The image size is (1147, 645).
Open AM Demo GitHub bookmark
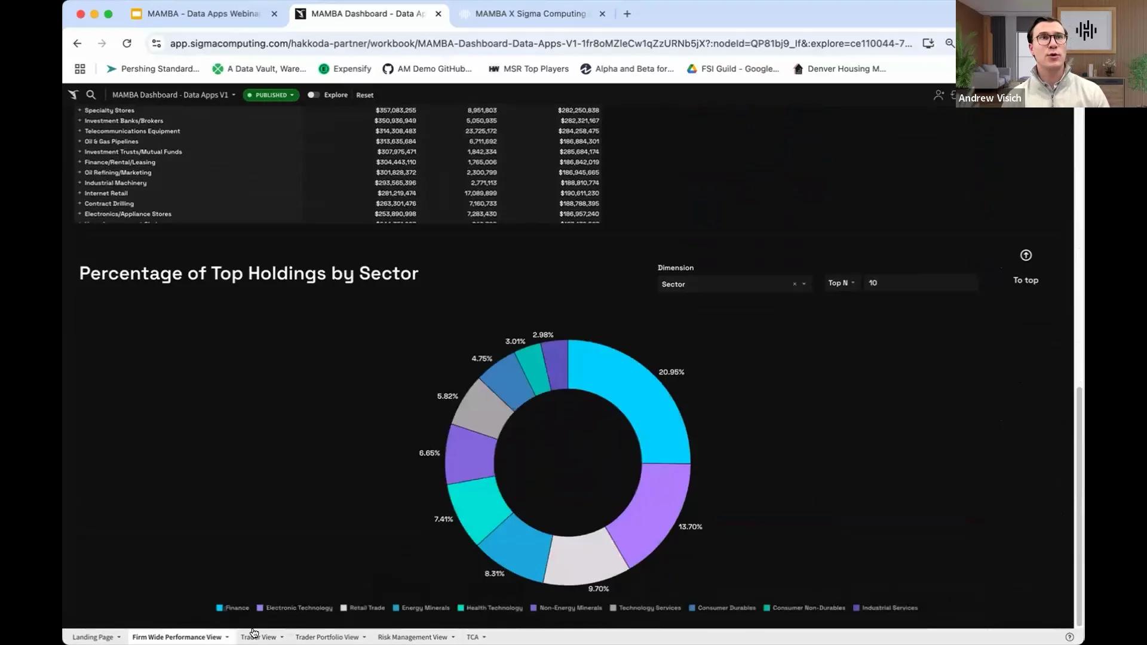pos(427,69)
